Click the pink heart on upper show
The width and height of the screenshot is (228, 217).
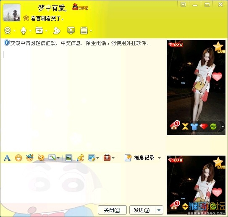click(217, 77)
